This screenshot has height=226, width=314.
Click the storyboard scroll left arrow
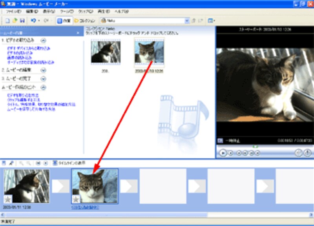pos(2,215)
